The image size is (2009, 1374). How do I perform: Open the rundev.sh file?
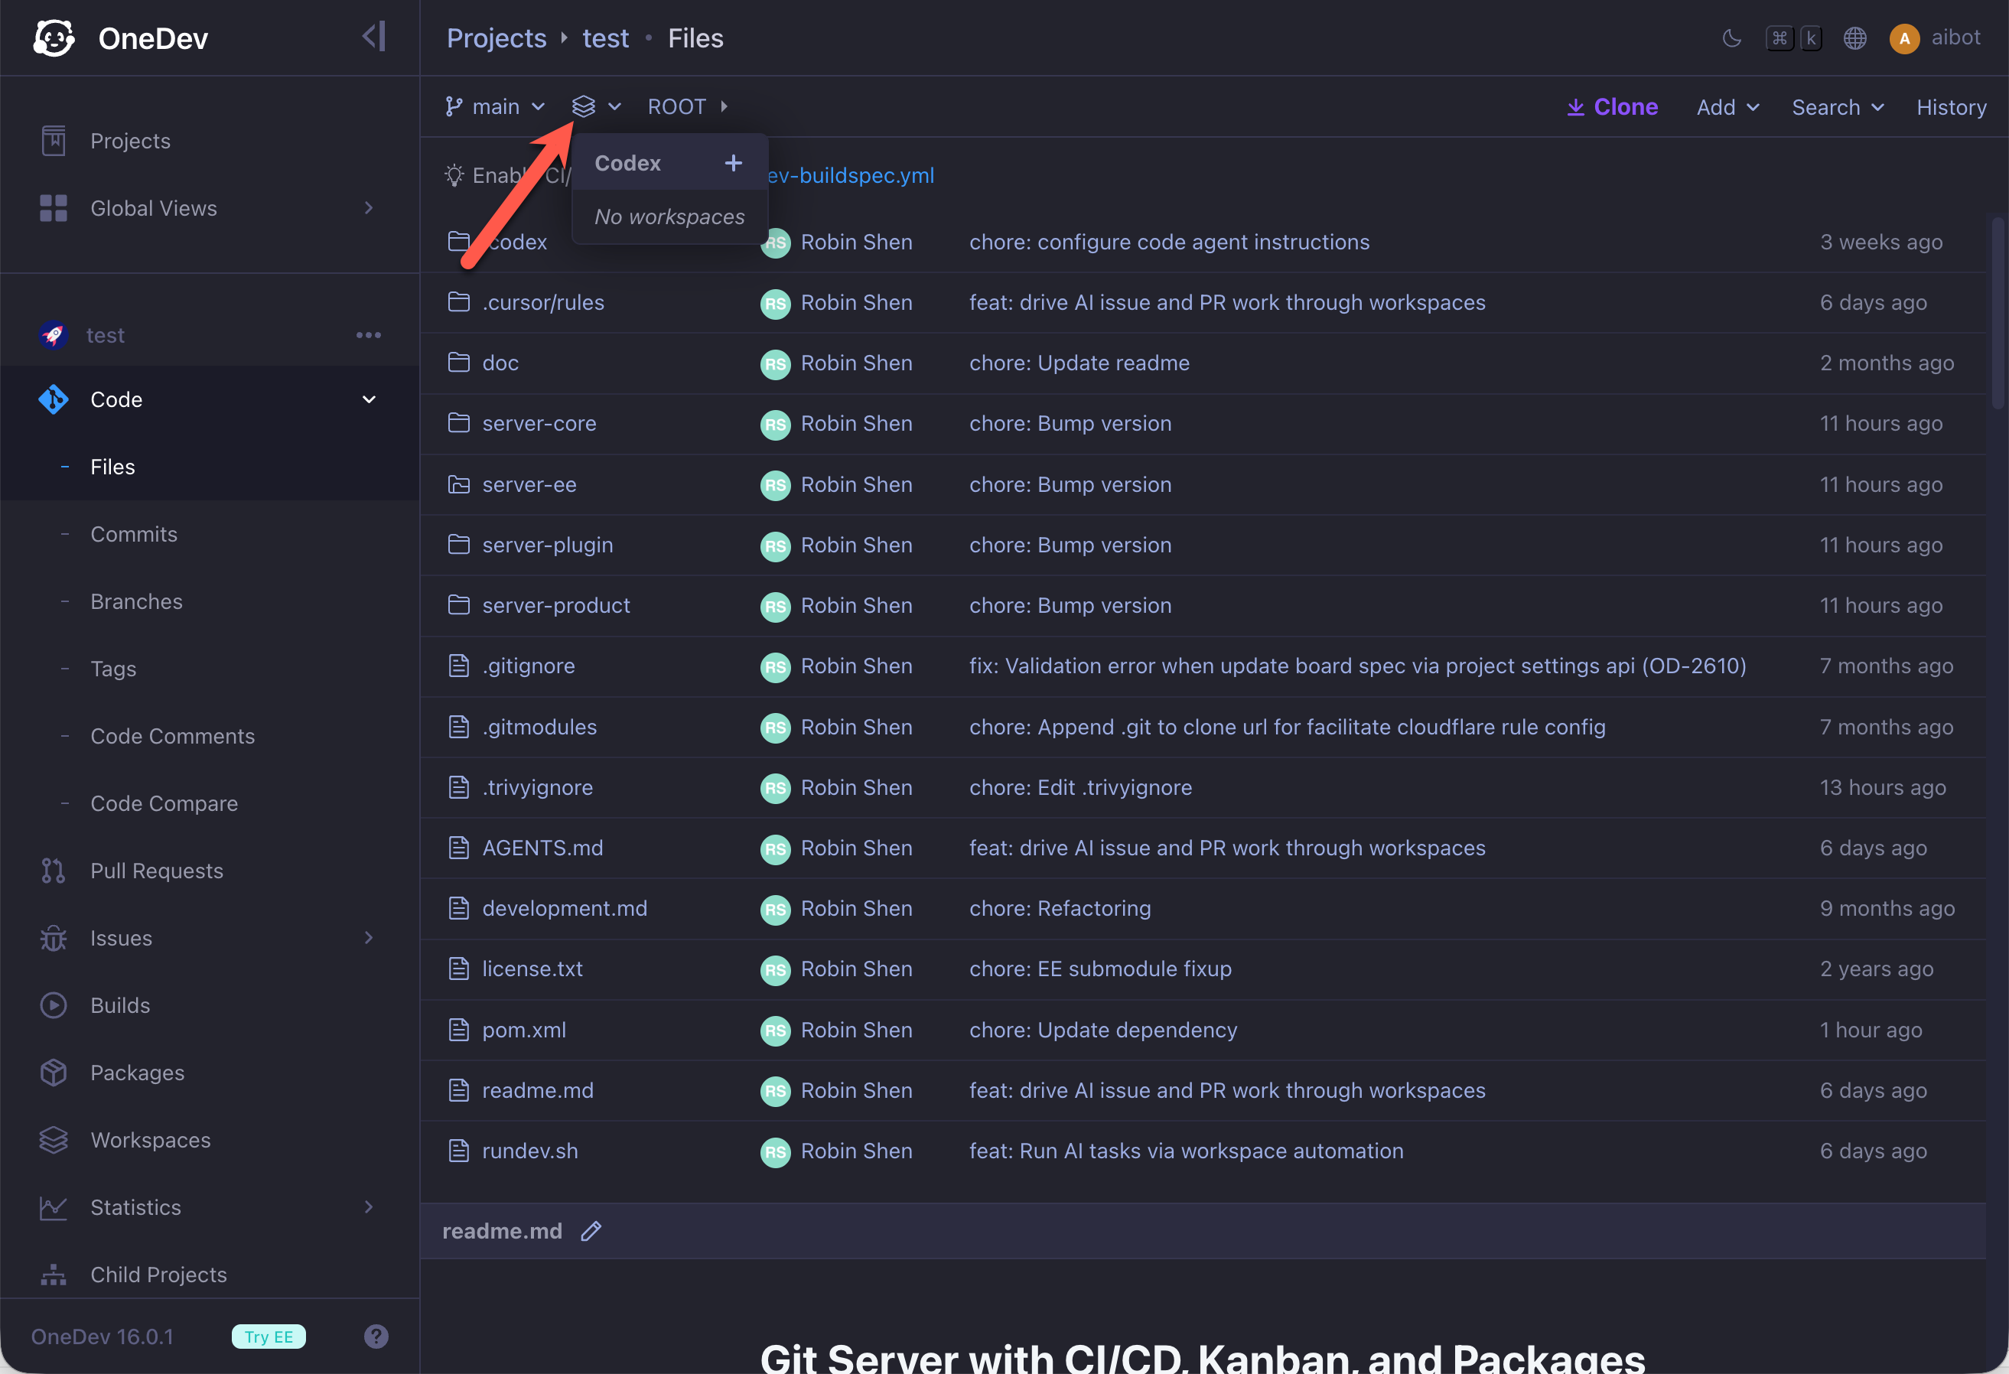point(530,1152)
